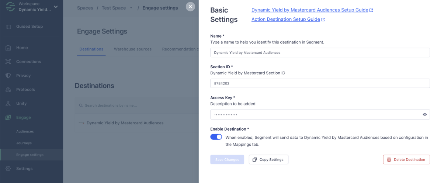Click the Copy Settings button
Viewport: 434px width, 183px height.
point(268,160)
